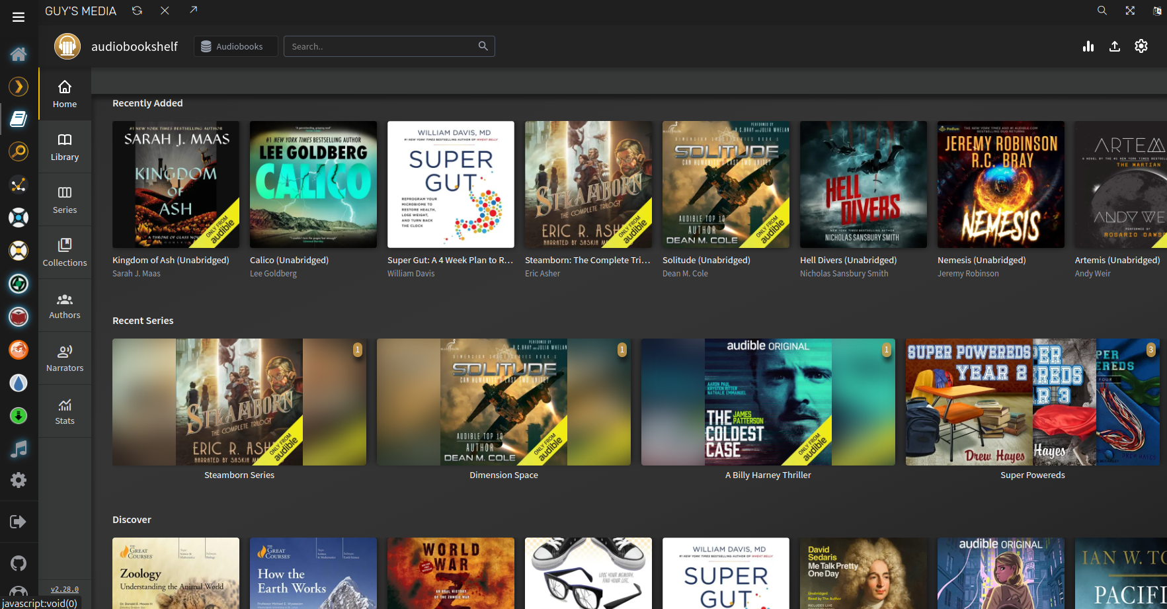Open the Series sidebar tab
Viewport: 1167px width, 609px height.
(x=65, y=200)
